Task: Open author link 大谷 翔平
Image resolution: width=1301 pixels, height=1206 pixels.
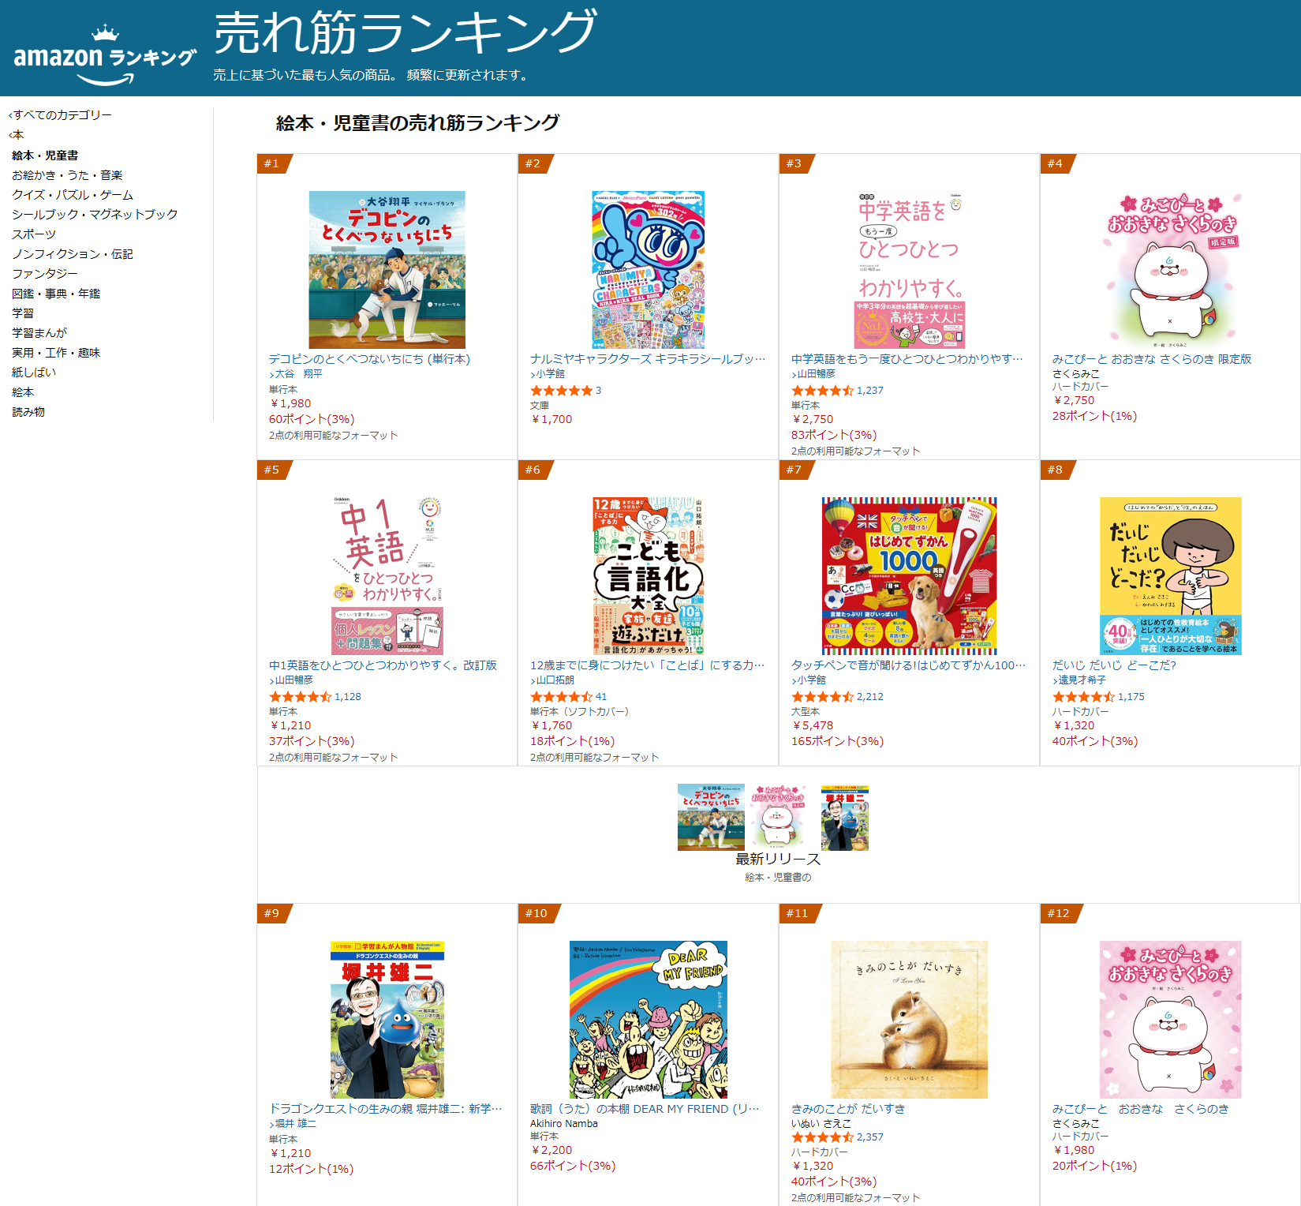Action: [298, 374]
